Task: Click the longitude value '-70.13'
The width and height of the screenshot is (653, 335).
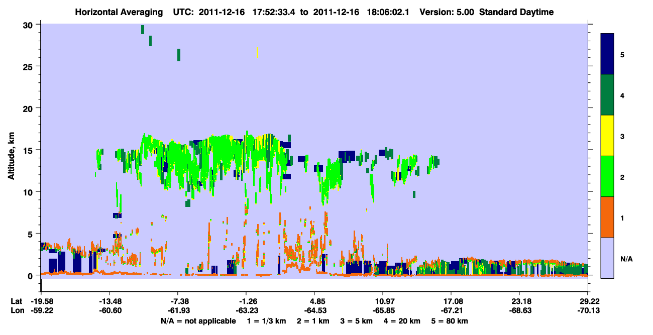Action: click(588, 311)
